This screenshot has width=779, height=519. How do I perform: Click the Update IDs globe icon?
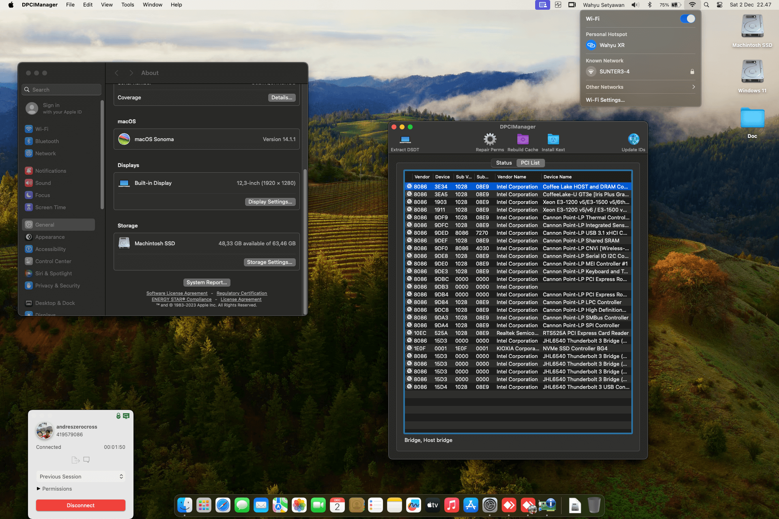[633, 139]
